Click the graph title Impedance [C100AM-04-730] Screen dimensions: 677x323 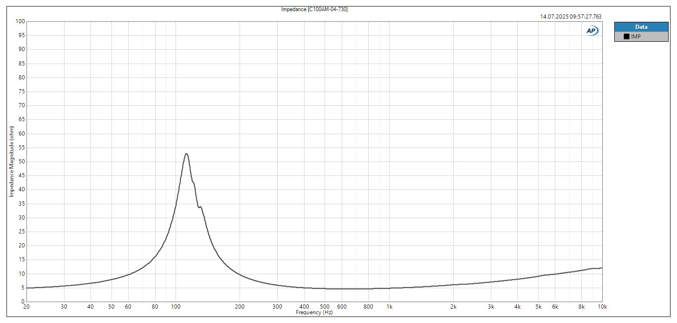coord(314,9)
